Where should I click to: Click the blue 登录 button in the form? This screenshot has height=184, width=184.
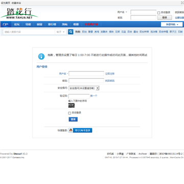tap(73, 119)
